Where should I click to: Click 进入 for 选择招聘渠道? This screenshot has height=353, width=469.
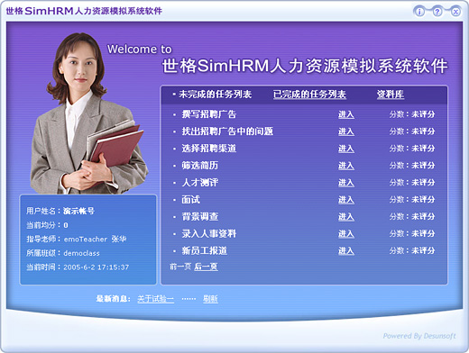click(346, 149)
